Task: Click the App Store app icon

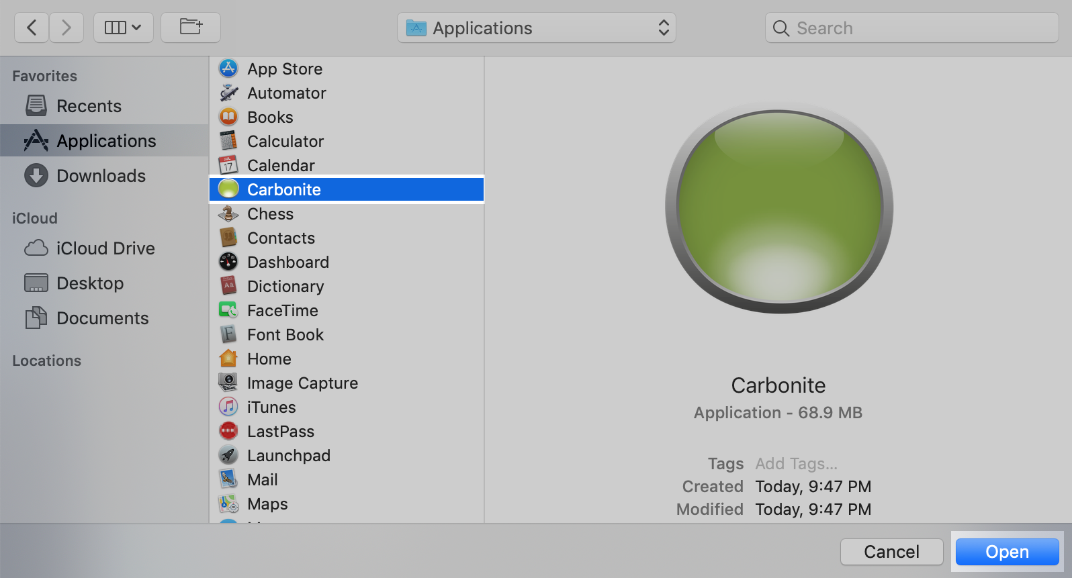Action: 228,68
